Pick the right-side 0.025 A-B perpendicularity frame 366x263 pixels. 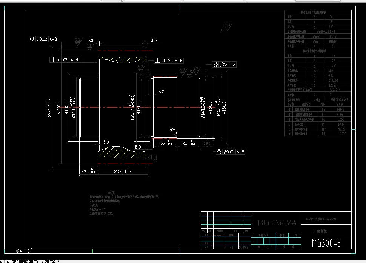click(169, 61)
